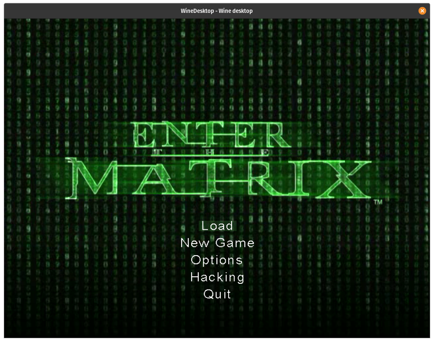434x342 pixels.
Task: Start a New Game
Action: click(217, 243)
